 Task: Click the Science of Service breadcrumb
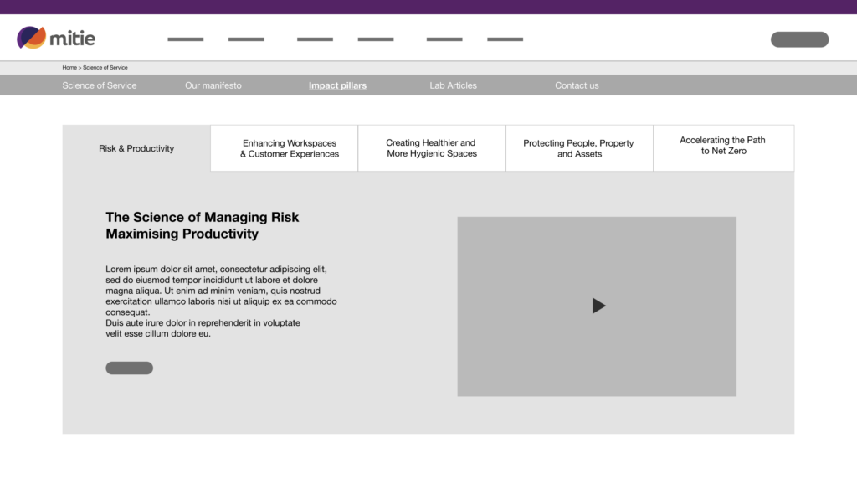105,67
